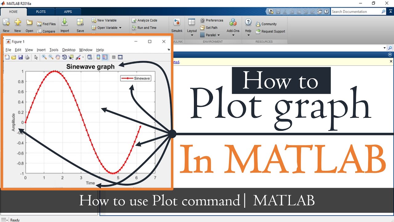Screen dimensions: 394x222
Task: Click the Import Data icon
Action: click(x=65, y=22)
